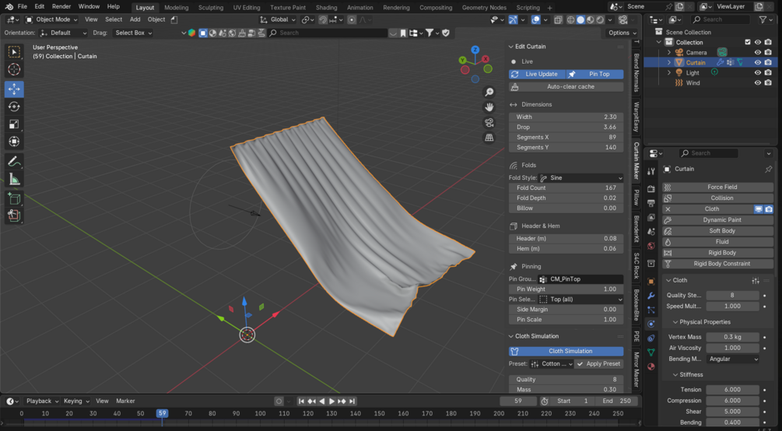Toggle camera view gizmo icon
This screenshot has height=431, width=782.
(489, 123)
